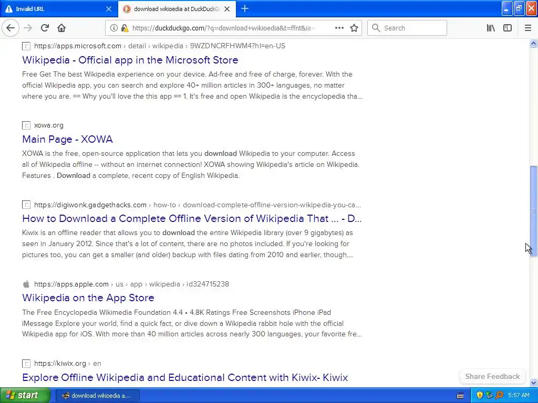The image size is (538, 403).
Task: Open the Windows start menu
Action: (25, 395)
